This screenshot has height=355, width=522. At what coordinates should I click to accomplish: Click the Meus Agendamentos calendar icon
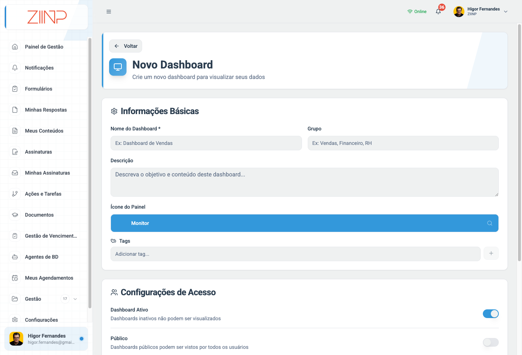[x=15, y=278]
